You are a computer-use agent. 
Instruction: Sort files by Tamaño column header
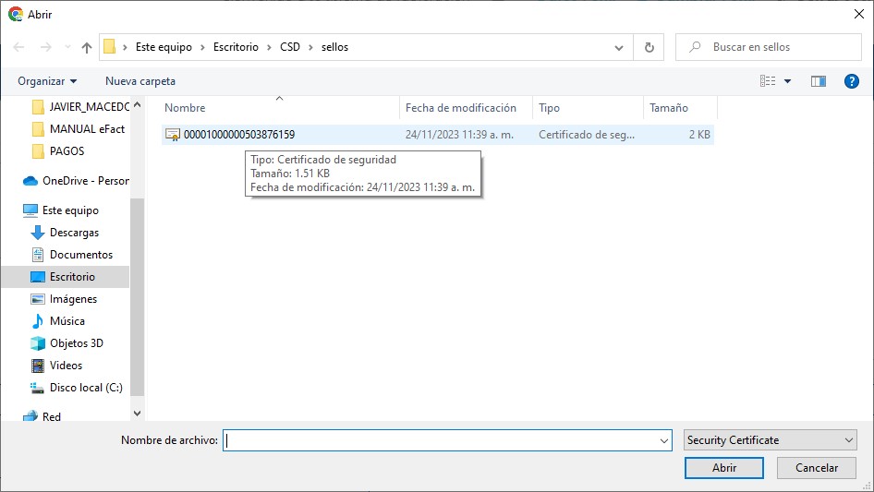(669, 108)
